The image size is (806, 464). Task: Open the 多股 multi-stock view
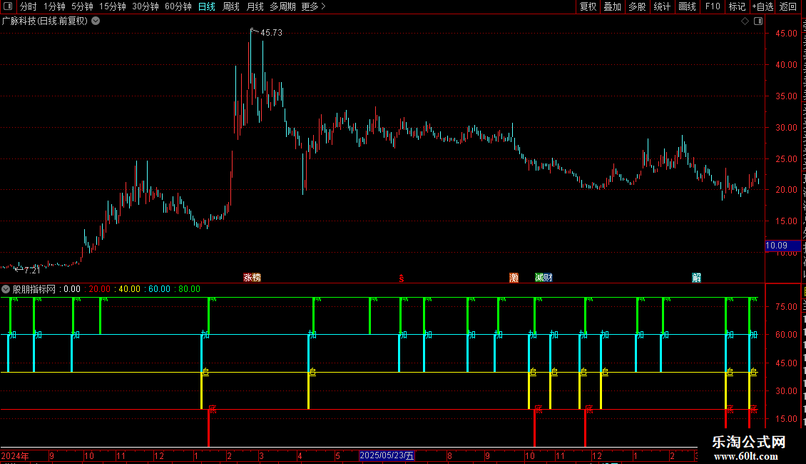pyautogui.click(x=637, y=6)
